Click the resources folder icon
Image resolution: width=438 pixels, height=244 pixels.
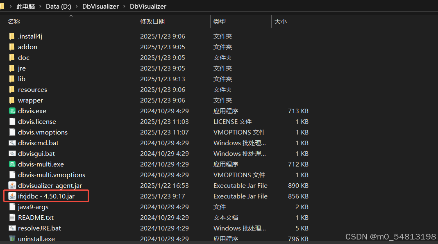point(12,89)
